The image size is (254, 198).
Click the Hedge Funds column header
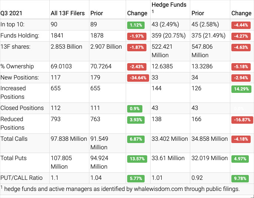[x=169, y=4]
